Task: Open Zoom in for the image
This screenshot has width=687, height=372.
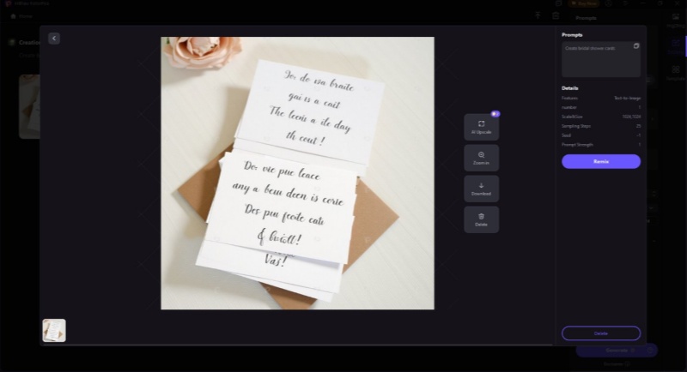Action: point(481,158)
